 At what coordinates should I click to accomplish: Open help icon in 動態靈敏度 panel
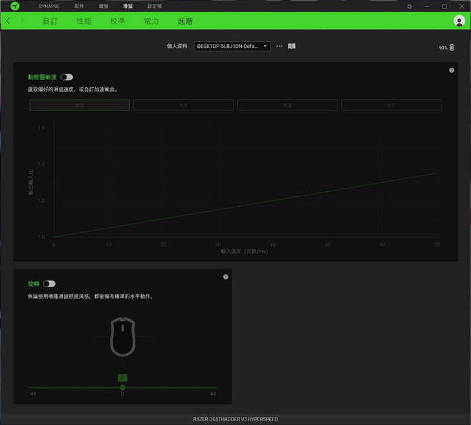(x=452, y=70)
